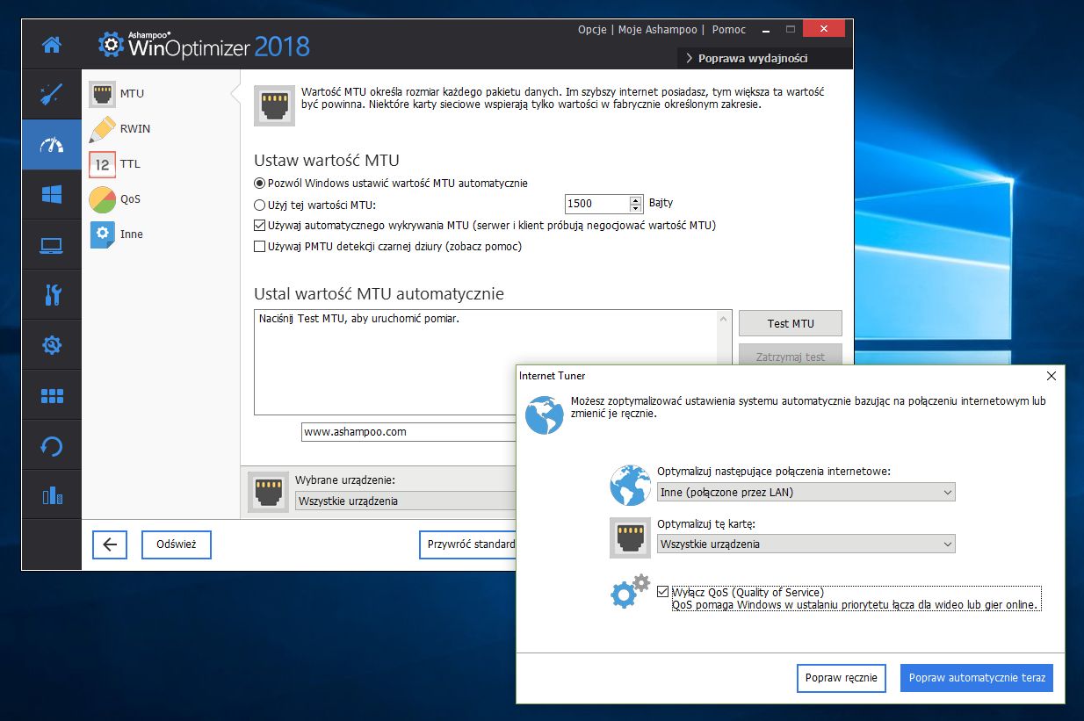Close the Internet Tuner dialog
The image size is (1084, 721).
(x=1051, y=376)
